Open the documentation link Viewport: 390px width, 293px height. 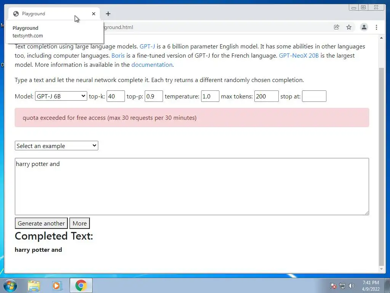pyautogui.click(x=152, y=65)
